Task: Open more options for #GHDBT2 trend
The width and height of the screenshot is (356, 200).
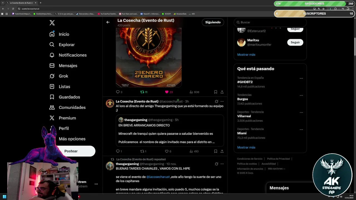Action: (x=301, y=78)
